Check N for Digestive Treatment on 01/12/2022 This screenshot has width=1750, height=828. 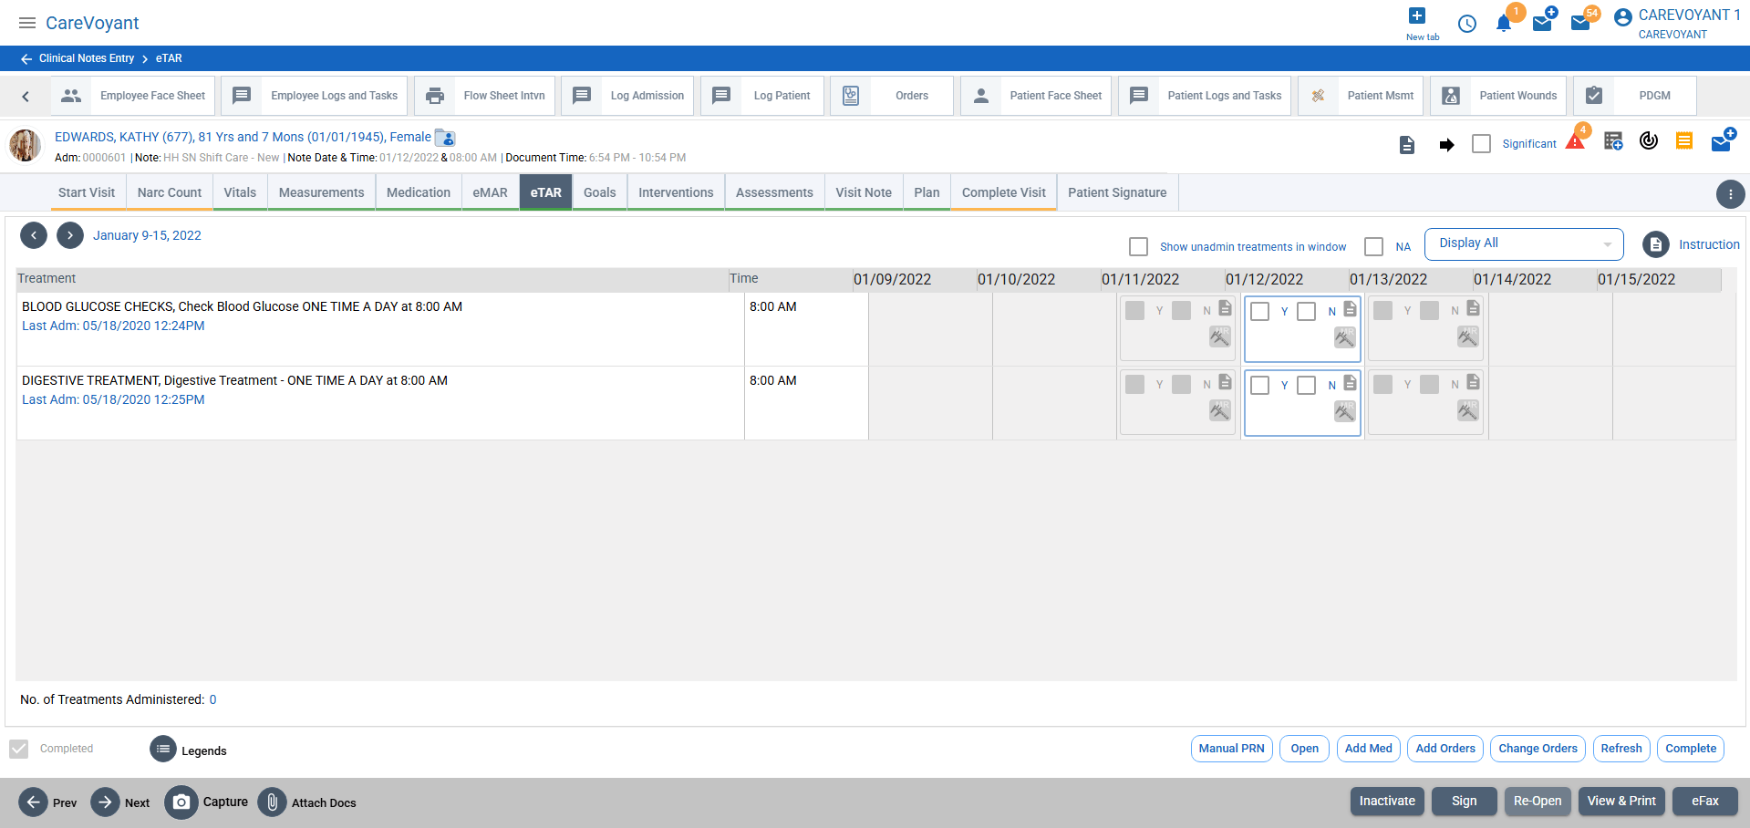(x=1307, y=385)
